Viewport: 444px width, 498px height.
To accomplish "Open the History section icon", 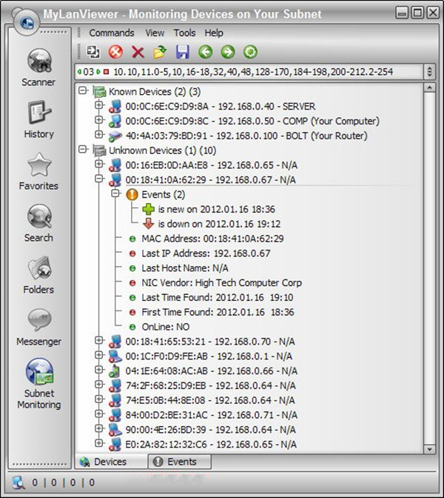I will (x=38, y=119).
